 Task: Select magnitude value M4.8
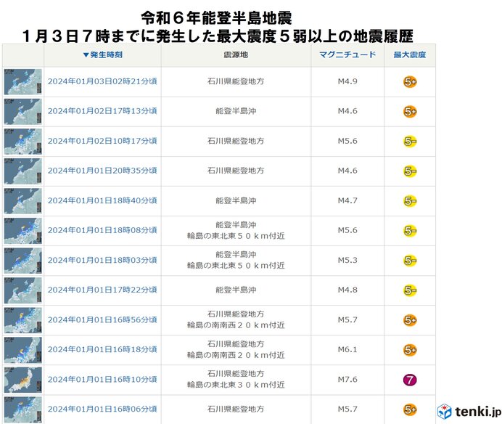click(347, 290)
